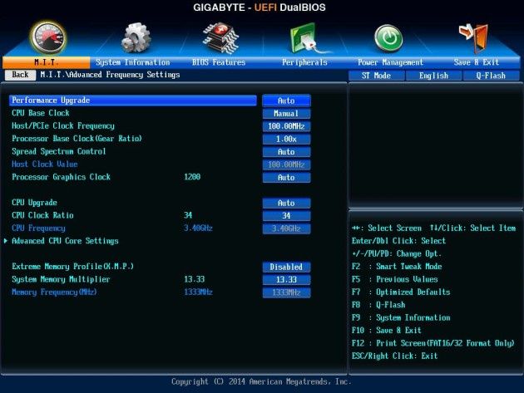
Task: Click the F8 Q-Flash help hint
Action: (378, 305)
